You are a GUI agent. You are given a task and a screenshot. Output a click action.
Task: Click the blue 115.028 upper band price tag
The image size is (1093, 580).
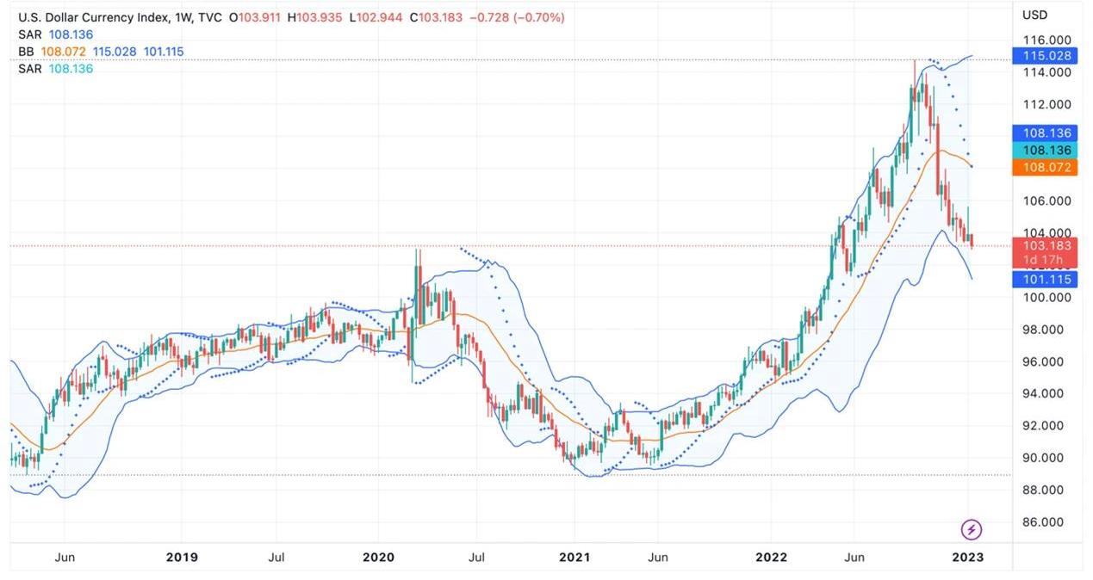pos(1046,56)
